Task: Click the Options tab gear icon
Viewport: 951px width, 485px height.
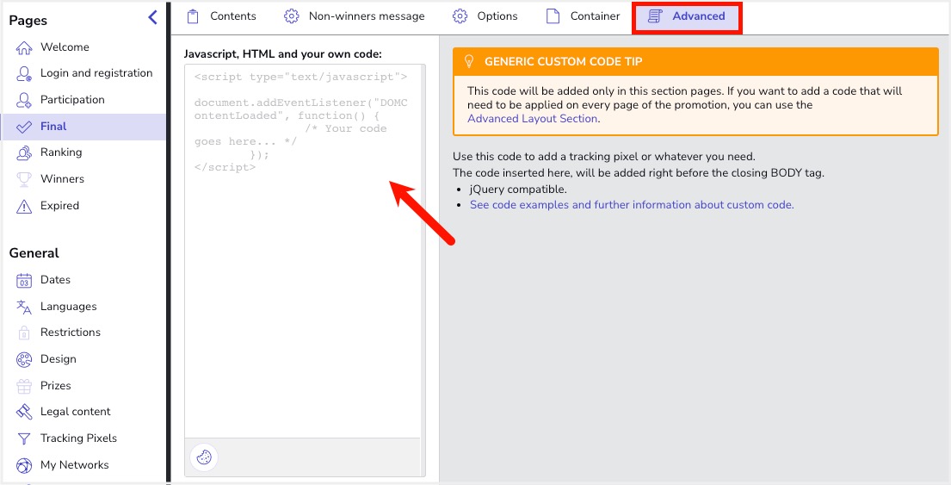Action: point(460,16)
